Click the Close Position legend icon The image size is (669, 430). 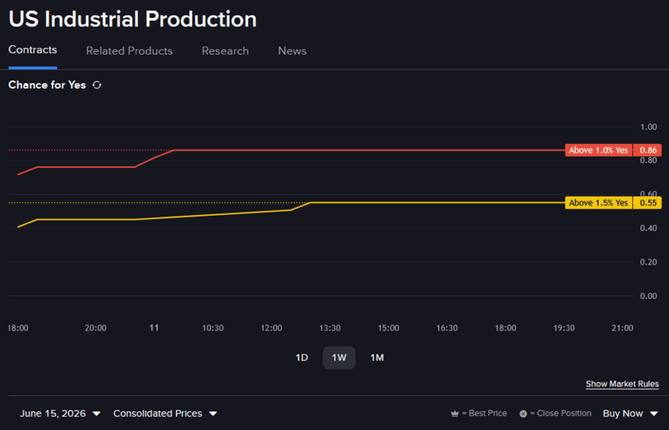(x=523, y=414)
